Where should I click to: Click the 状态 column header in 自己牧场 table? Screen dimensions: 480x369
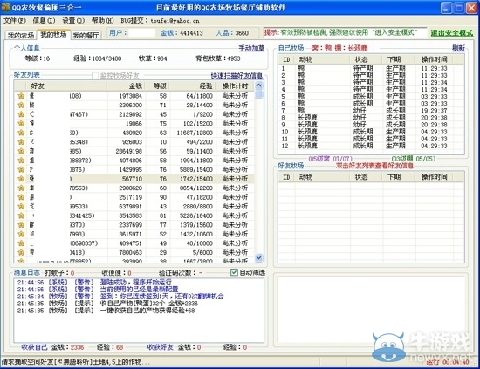[367, 59]
